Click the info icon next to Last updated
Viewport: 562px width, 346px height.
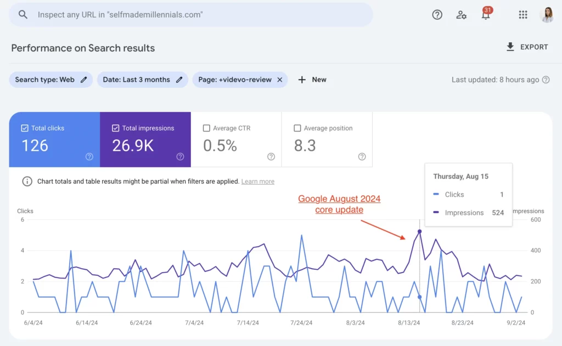(x=546, y=80)
